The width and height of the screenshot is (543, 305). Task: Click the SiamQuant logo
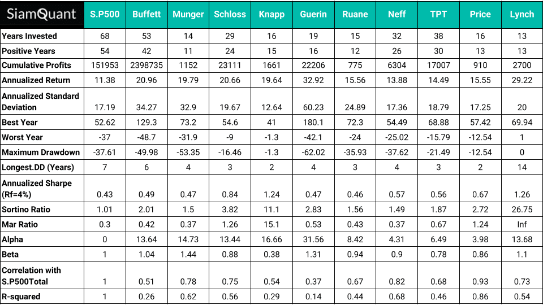(42, 14)
